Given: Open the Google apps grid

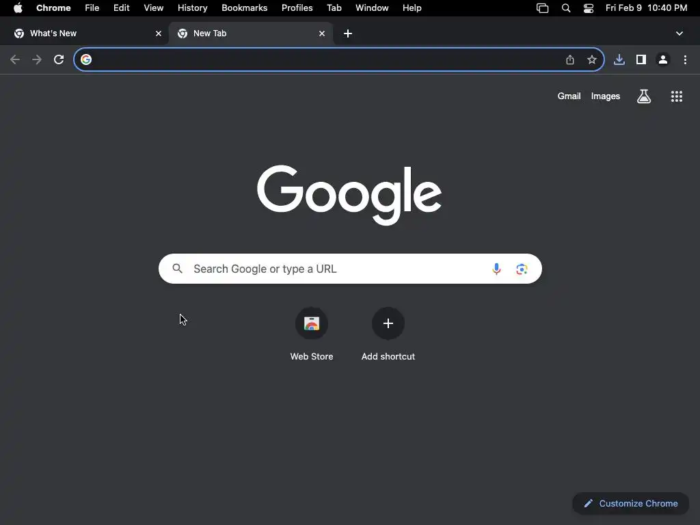Looking at the screenshot, I should click(x=677, y=96).
